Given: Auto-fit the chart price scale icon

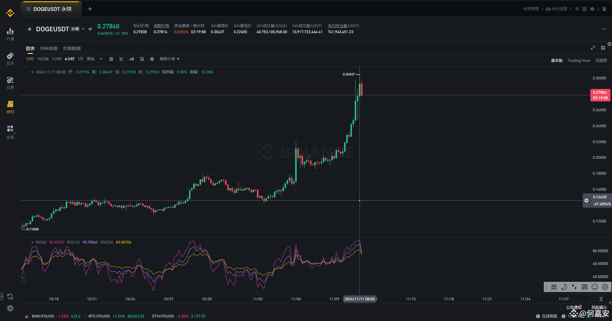Looking at the screenshot, I should tap(601, 299).
